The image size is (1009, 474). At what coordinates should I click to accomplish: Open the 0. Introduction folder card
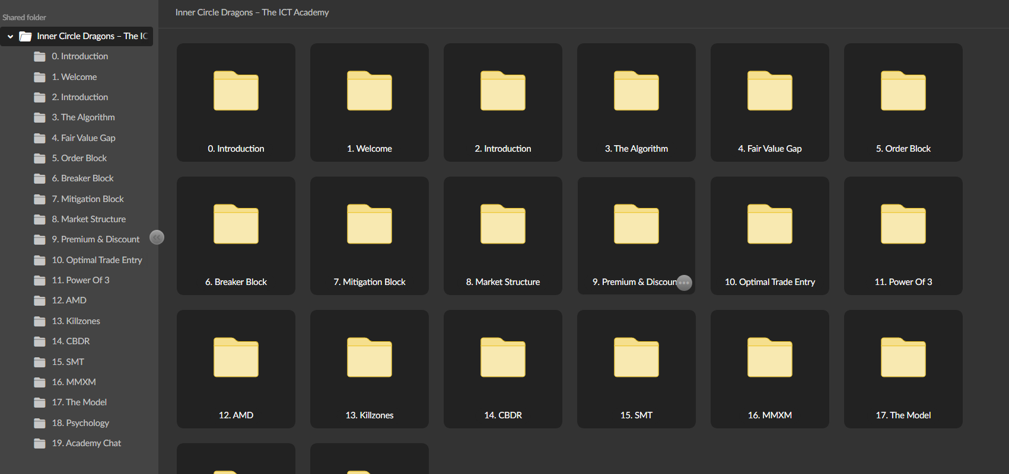(x=236, y=103)
